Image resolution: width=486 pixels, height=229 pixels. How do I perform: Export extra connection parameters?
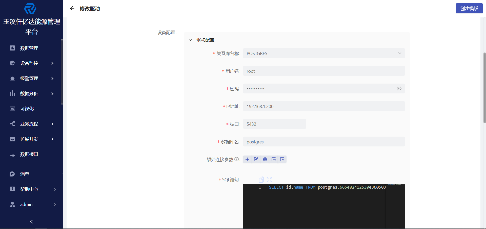[274, 159]
